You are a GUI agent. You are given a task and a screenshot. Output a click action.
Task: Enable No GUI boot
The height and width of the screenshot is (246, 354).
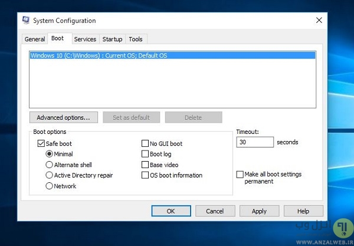tap(145, 143)
